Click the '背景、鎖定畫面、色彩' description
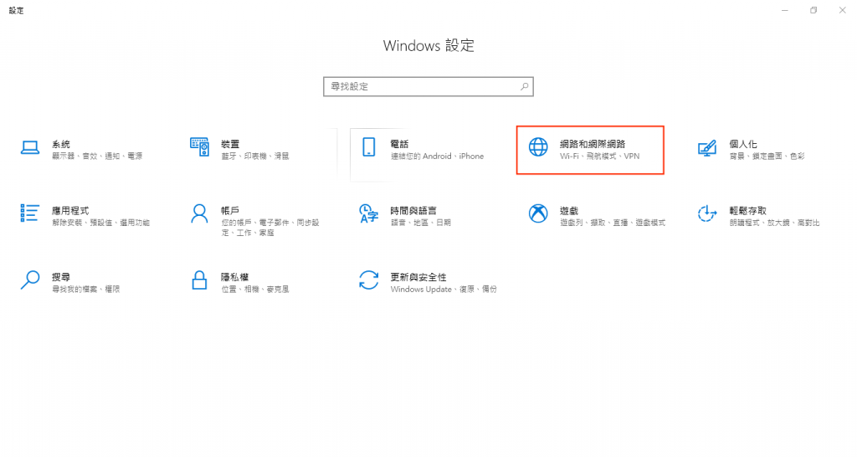This screenshot has height=457, width=857. point(767,157)
